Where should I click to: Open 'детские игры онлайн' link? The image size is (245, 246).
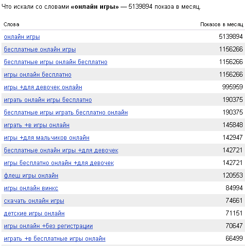(34, 213)
